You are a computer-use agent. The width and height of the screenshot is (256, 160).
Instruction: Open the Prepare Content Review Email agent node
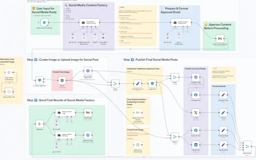(181, 23)
